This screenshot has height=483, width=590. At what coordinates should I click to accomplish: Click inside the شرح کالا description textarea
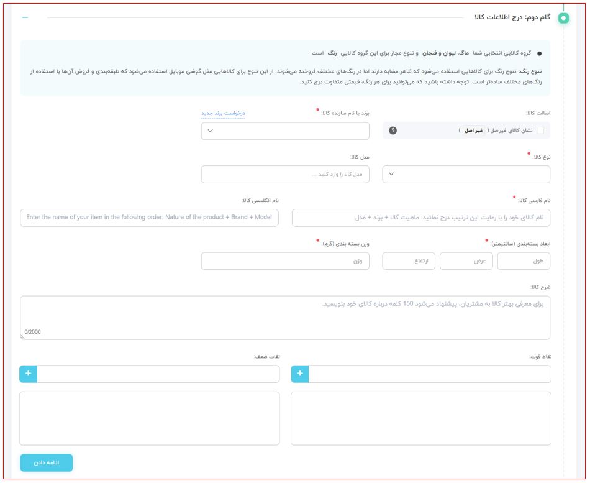pos(285,318)
